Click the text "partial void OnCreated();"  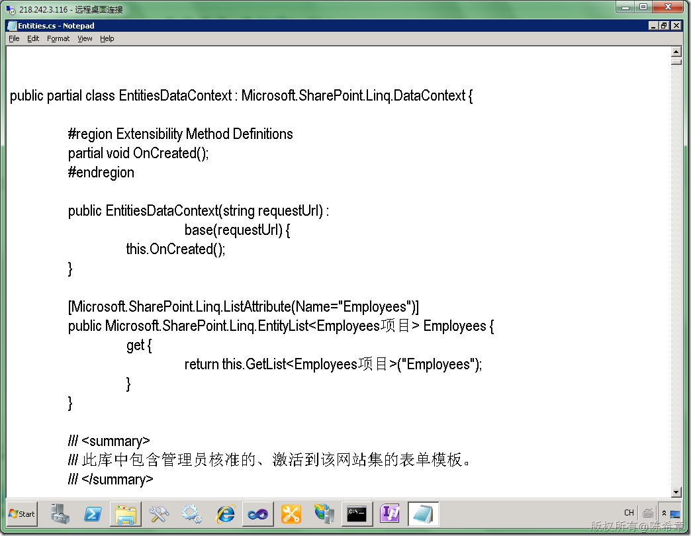pyautogui.click(x=138, y=154)
